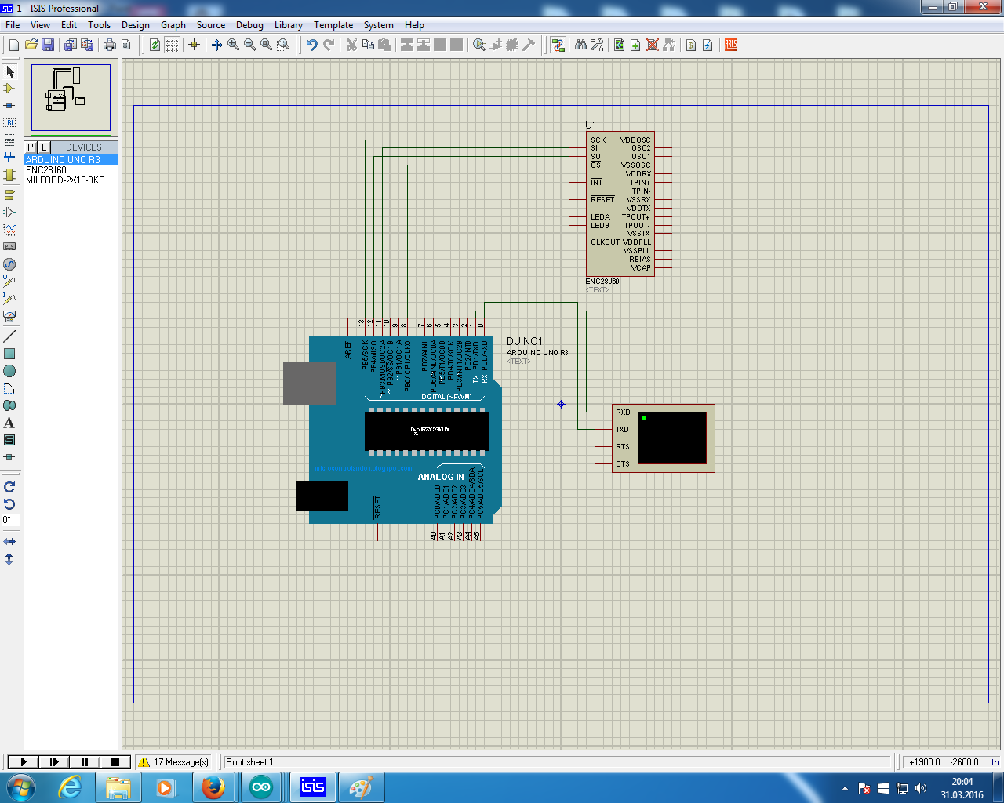
Task: Select MILFORD-2X16-BKP in the devices list
Action: [71, 180]
